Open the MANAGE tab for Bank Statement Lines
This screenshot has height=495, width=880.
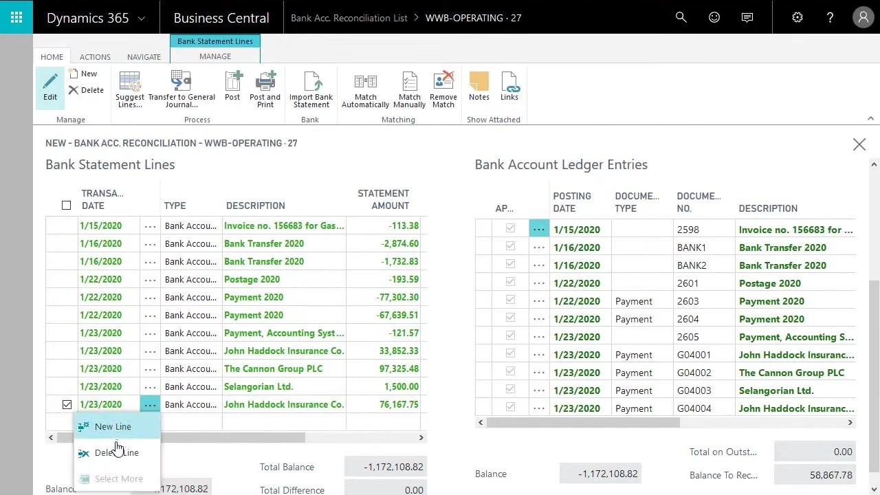(x=215, y=56)
